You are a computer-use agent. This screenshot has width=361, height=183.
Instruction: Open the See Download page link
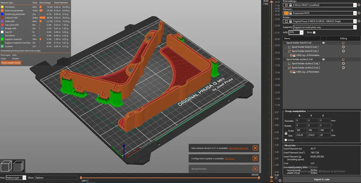pyautogui.click(x=239, y=148)
